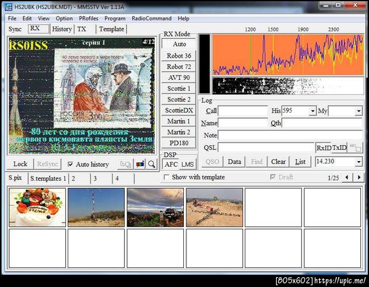The height and width of the screenshot is (287, 369).
Task: Select the car under cloudy sky thumbnail
Action: 156,207
